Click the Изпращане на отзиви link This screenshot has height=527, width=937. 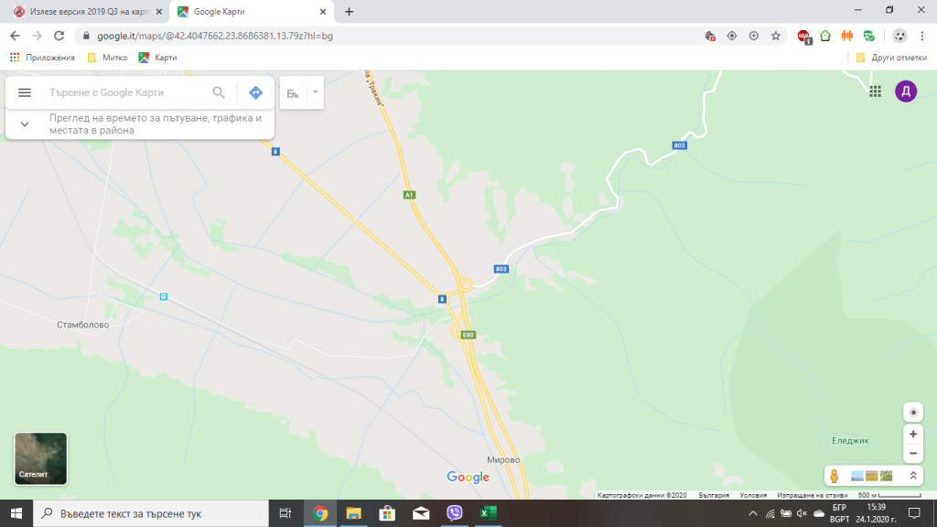(x=813, y=495)
